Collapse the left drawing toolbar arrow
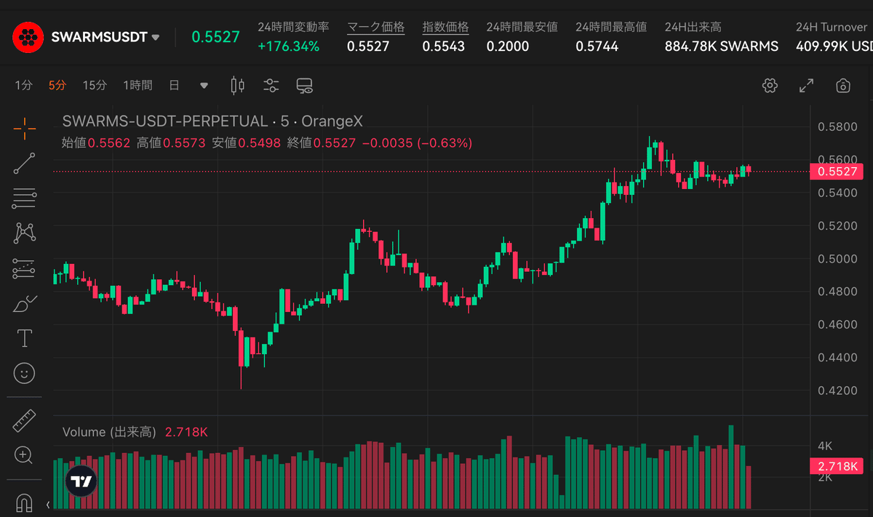This screenshot has width=873, height=517. tap(49, 504)
